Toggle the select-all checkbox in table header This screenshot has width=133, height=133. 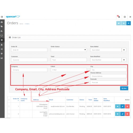point(9,100)
